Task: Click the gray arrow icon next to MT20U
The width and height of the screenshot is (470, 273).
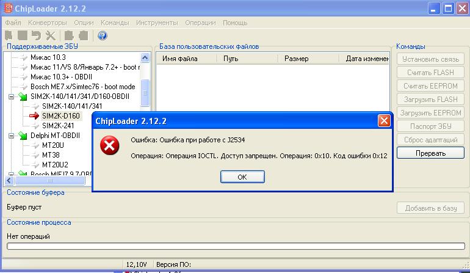Action: (x=35, y=145)
